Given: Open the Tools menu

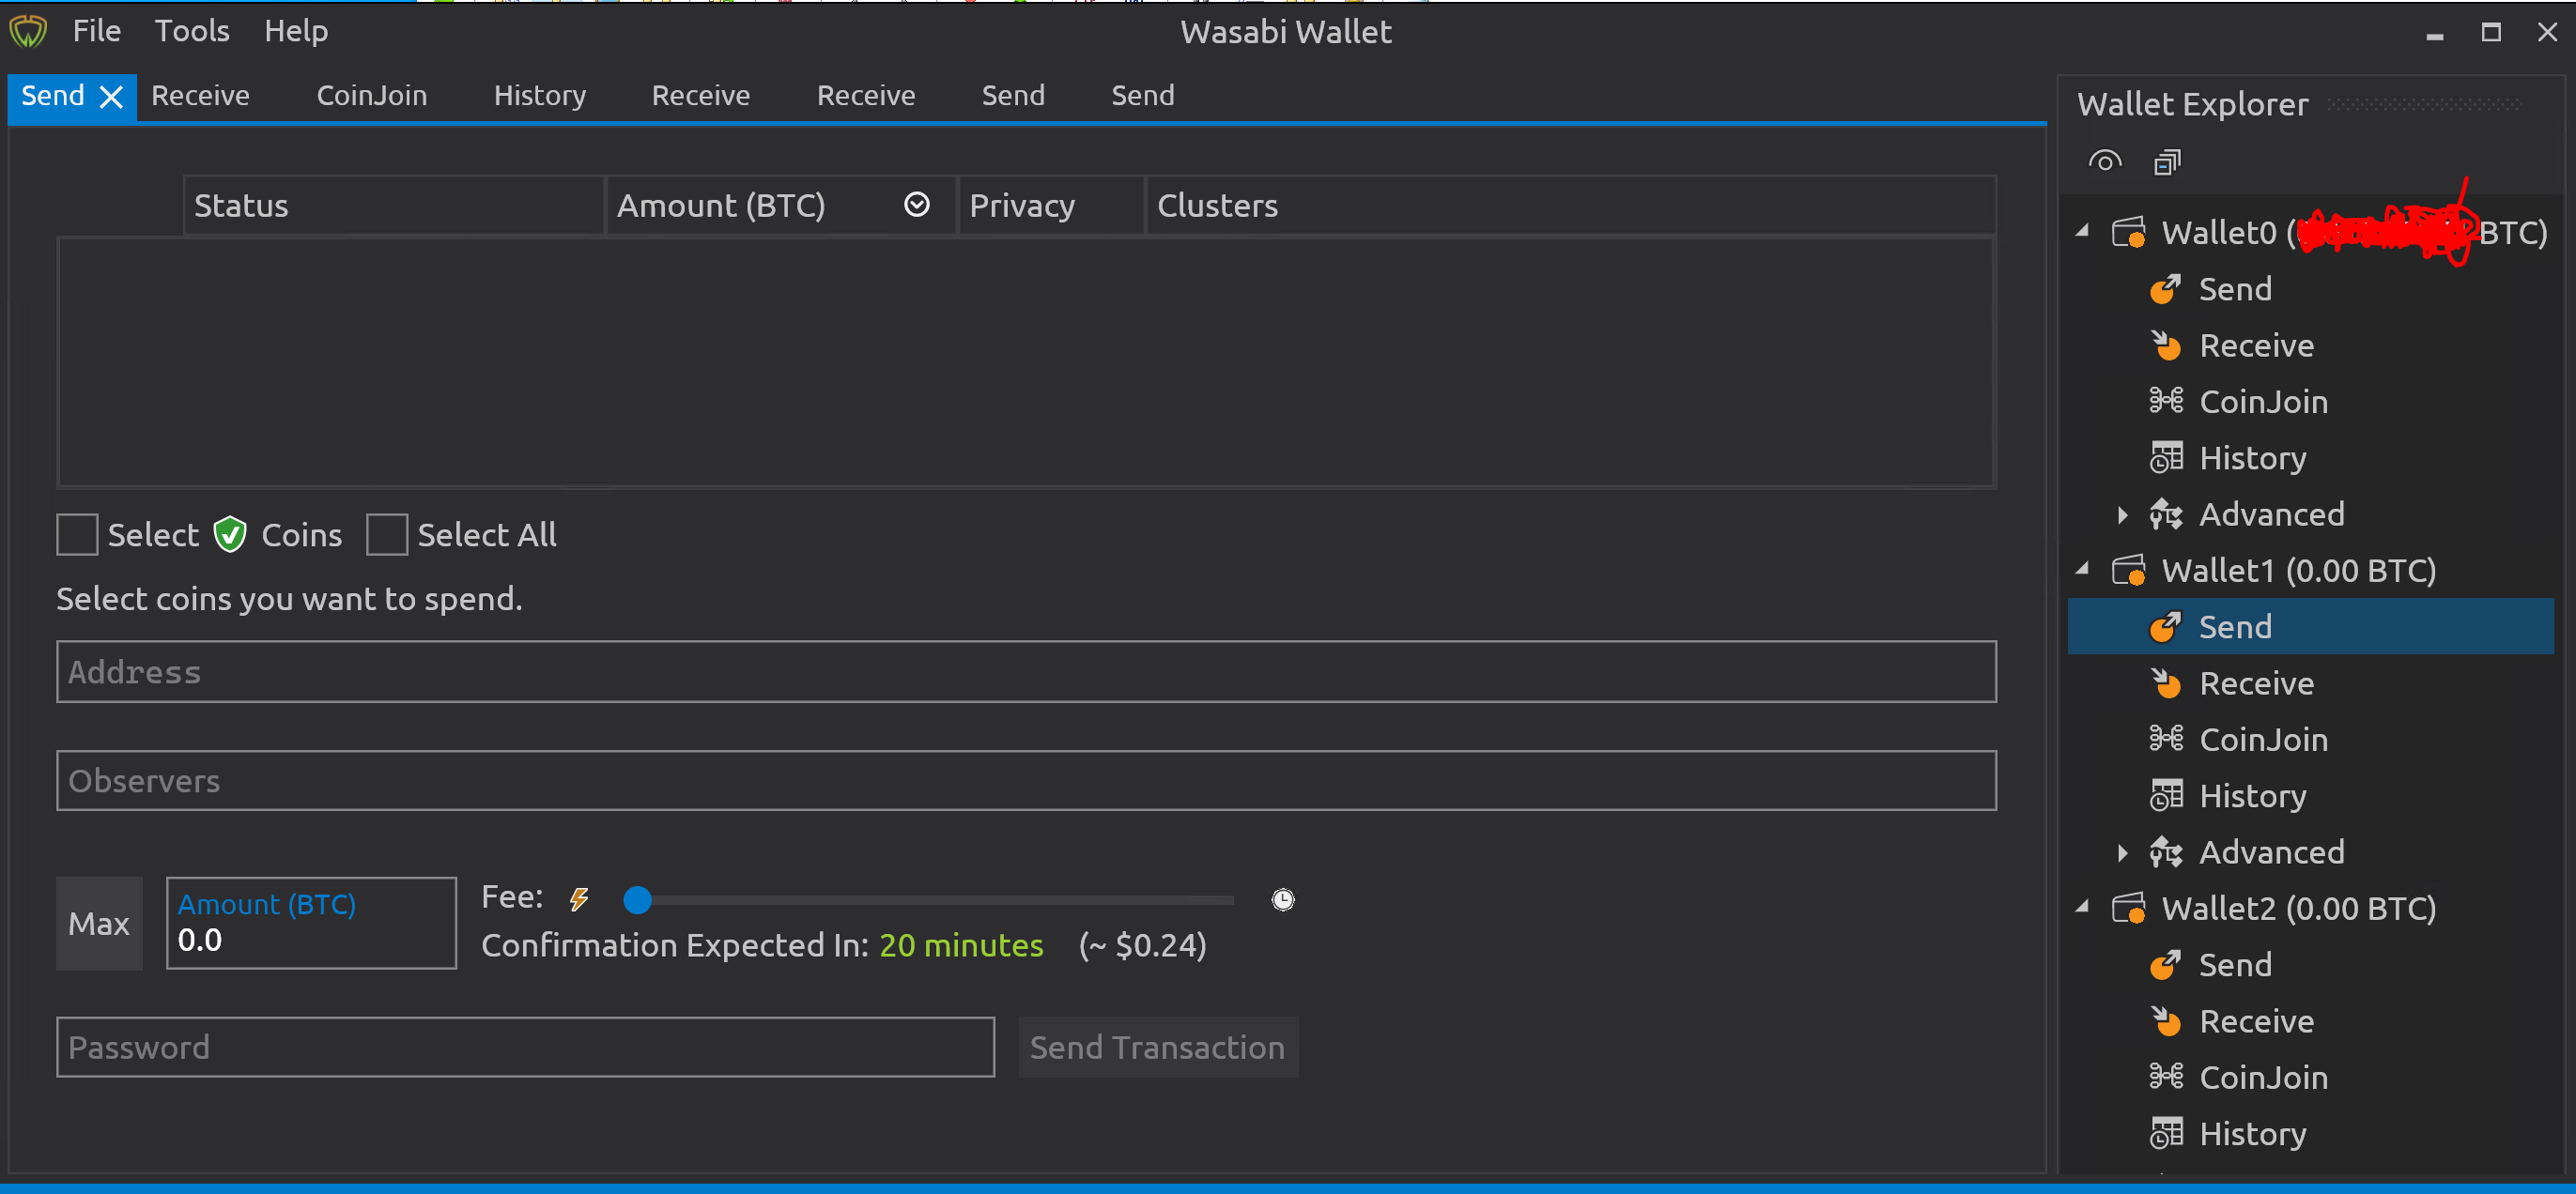Looking at the screenshot, I should (191, 31).
